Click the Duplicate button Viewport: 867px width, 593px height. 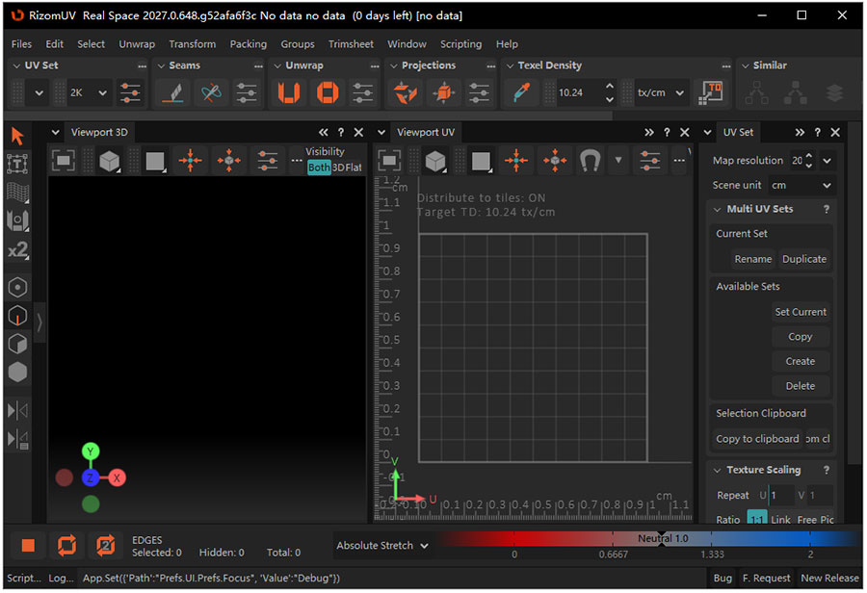click(x=804, y=259)
